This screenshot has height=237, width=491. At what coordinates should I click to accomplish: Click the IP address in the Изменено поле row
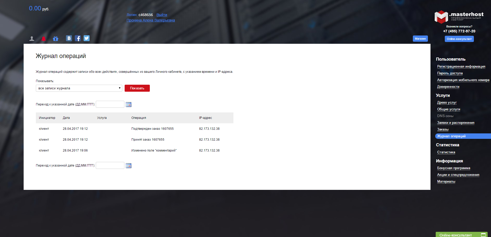pos(209,150)
